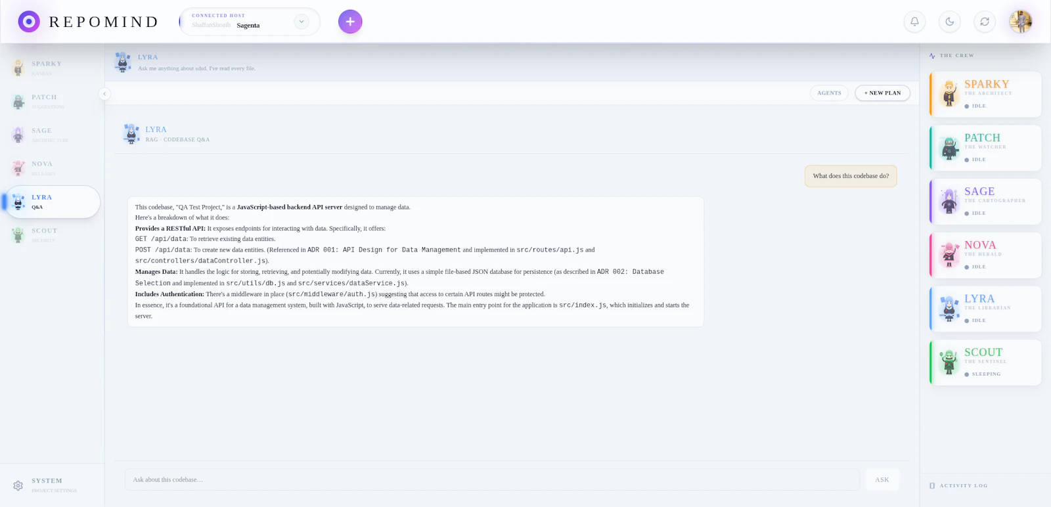Select the Sparky crew card
1051x507 pixels.
985,95
